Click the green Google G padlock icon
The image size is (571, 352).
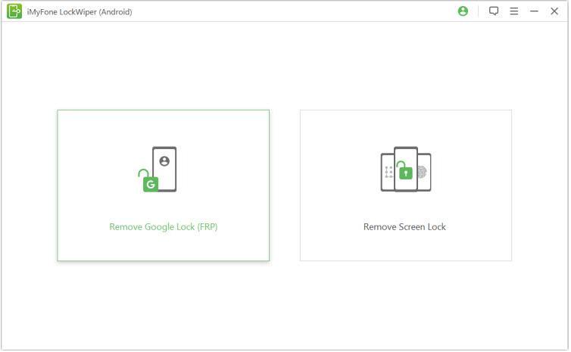151,185
